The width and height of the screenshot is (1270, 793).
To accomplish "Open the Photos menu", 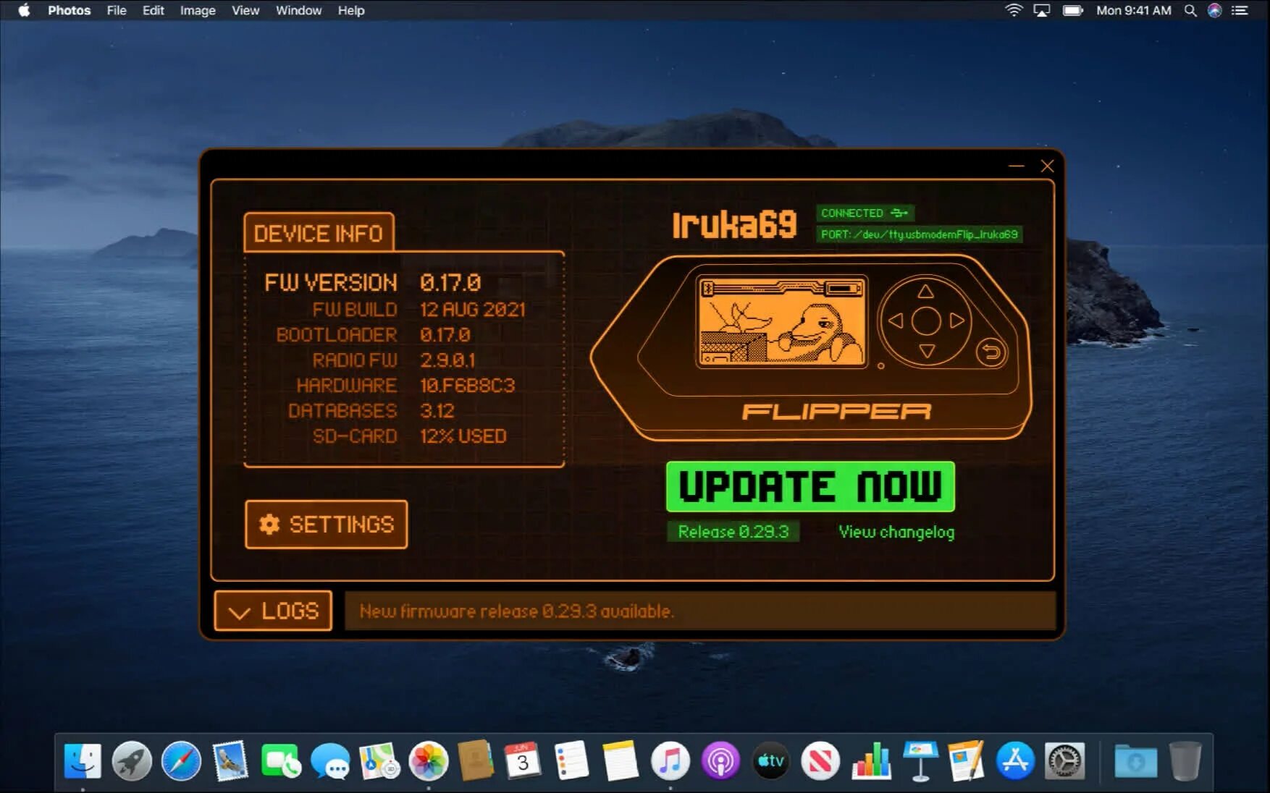I will click(70, 10).
